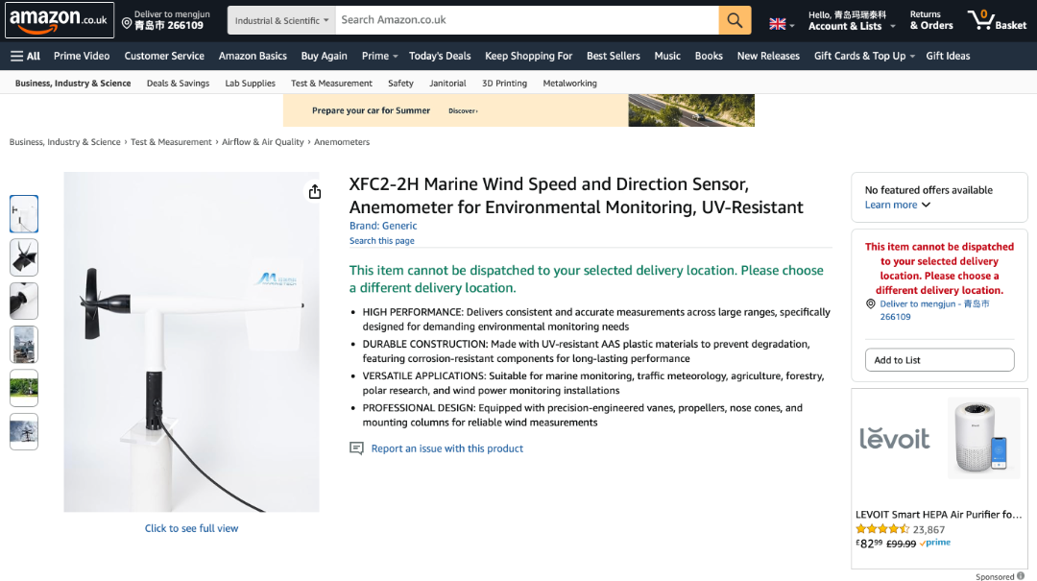
Task: Expand the Prime navigation dropdown
Action: click(x=379, y=56)
